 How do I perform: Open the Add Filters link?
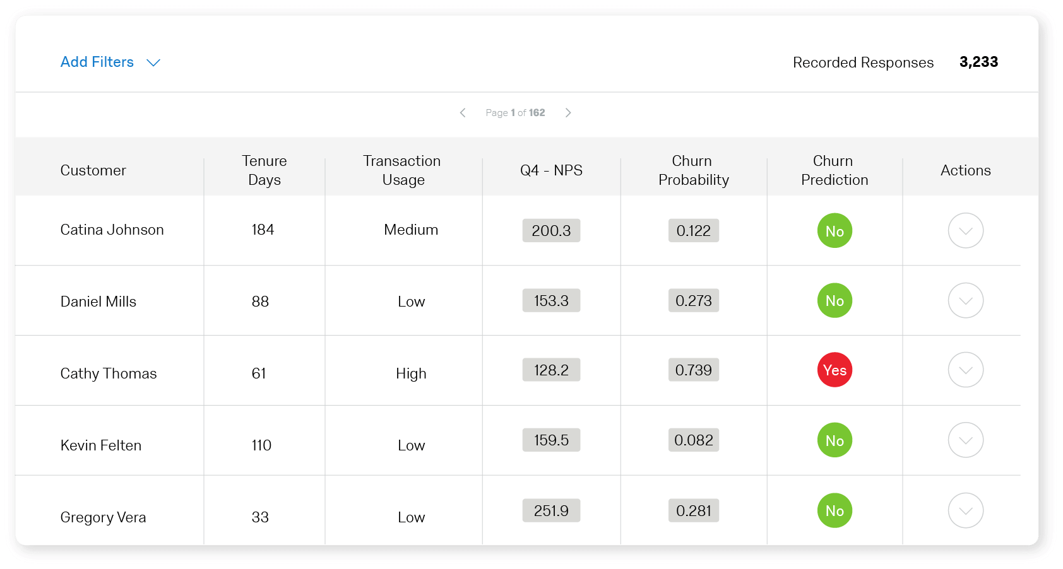pyautogui.click(x=97, y=62)
